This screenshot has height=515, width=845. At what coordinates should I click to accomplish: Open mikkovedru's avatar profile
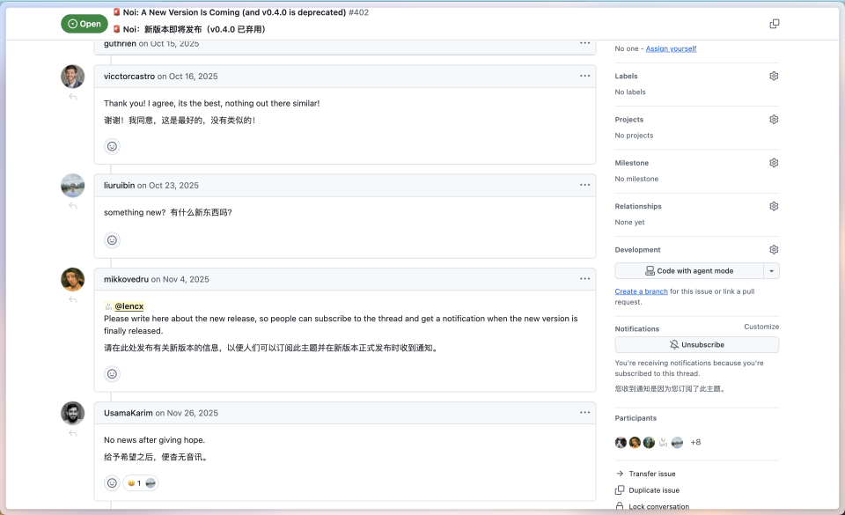click(x=73, y=280)
